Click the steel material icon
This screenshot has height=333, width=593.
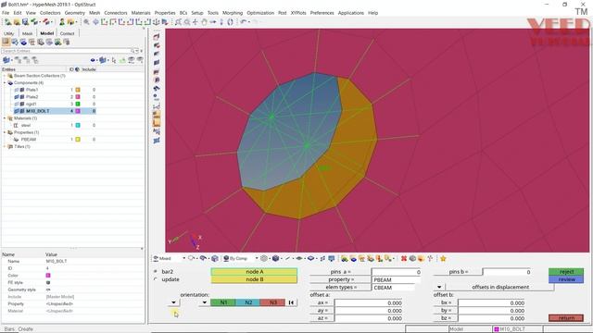pyautogui.click(x=16, y=126)
